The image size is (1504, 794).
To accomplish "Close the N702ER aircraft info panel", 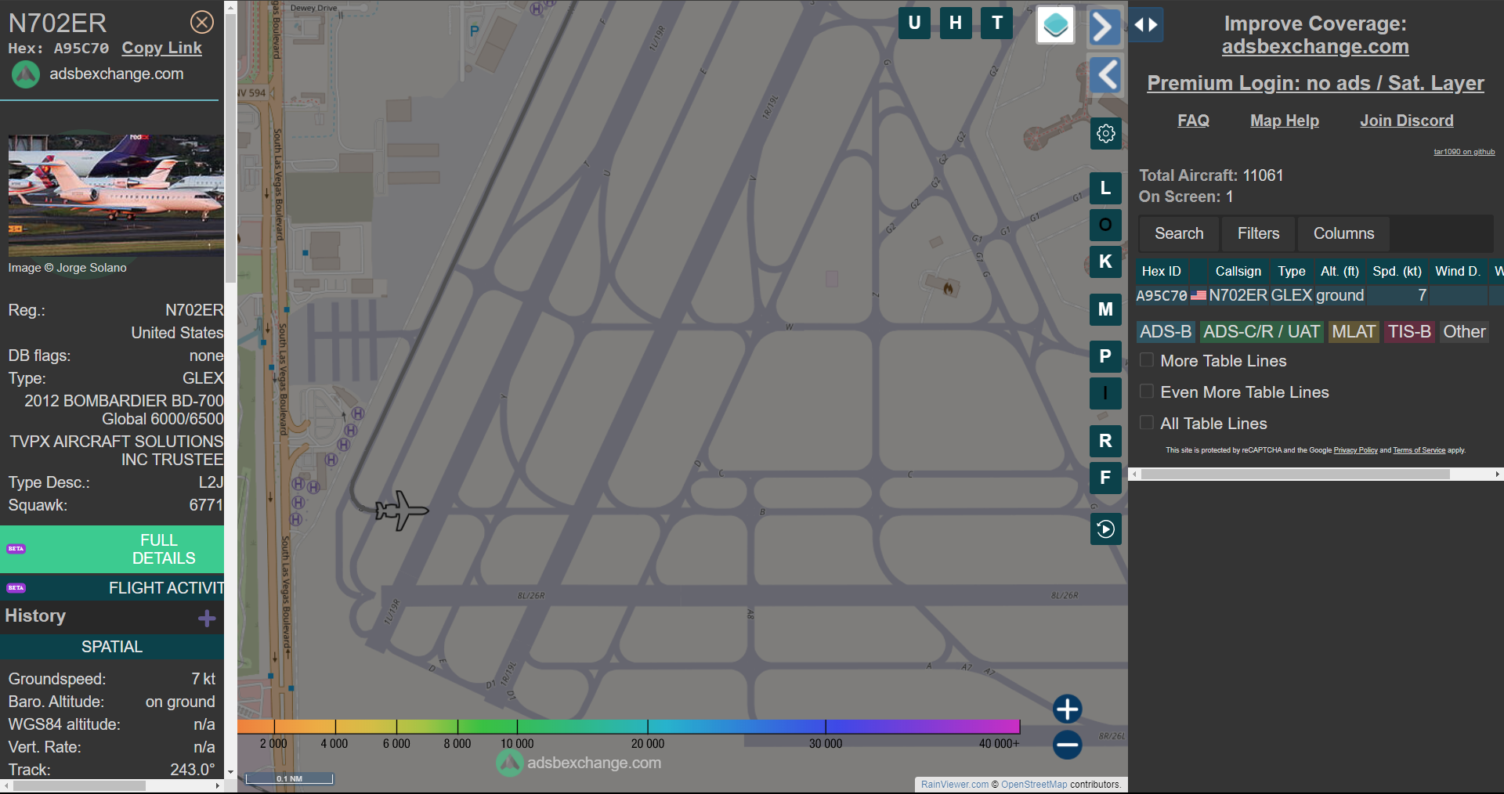I will (202, 22).
